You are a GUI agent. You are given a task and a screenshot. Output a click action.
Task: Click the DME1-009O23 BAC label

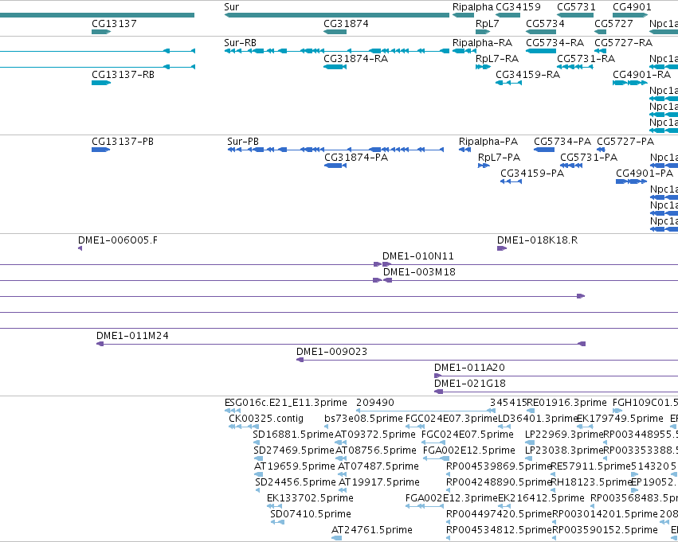click(x=331, y=352)
